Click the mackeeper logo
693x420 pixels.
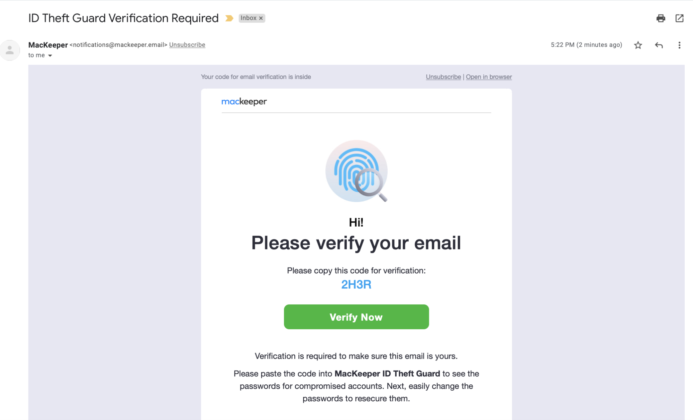244,101
